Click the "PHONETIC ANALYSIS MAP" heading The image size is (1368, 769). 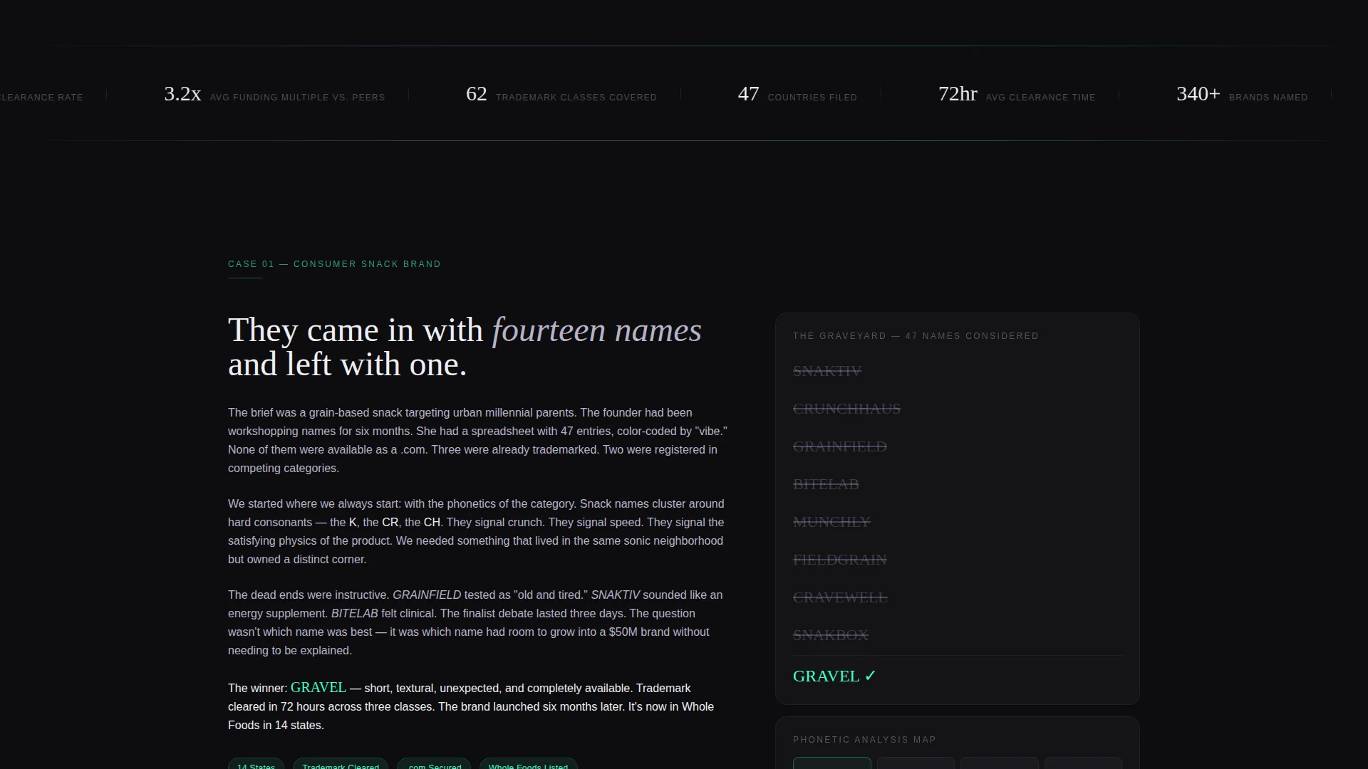864,740
